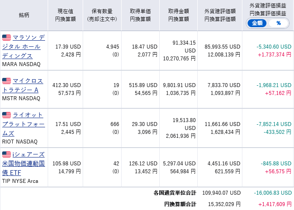The width and height of the screenshot is (294, 210).
Task: Click the US flag icon beside マラソン デジタル
Action: [7, 38]
